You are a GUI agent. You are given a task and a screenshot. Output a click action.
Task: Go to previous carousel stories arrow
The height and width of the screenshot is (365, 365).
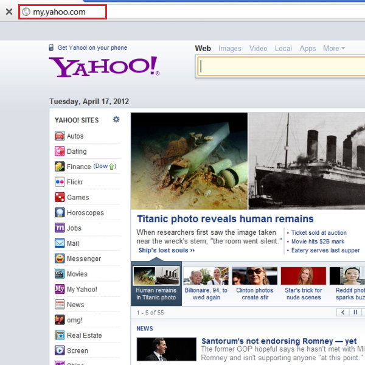(x=342, y=312)
